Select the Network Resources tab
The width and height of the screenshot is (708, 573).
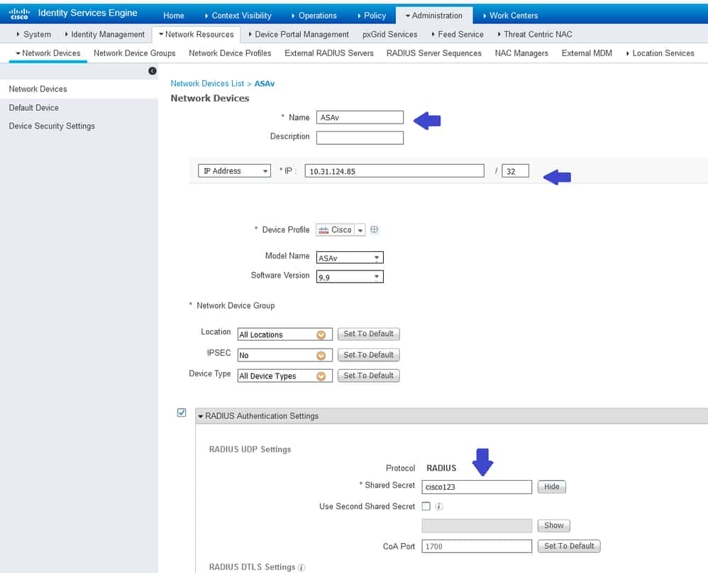pos(197,34)
